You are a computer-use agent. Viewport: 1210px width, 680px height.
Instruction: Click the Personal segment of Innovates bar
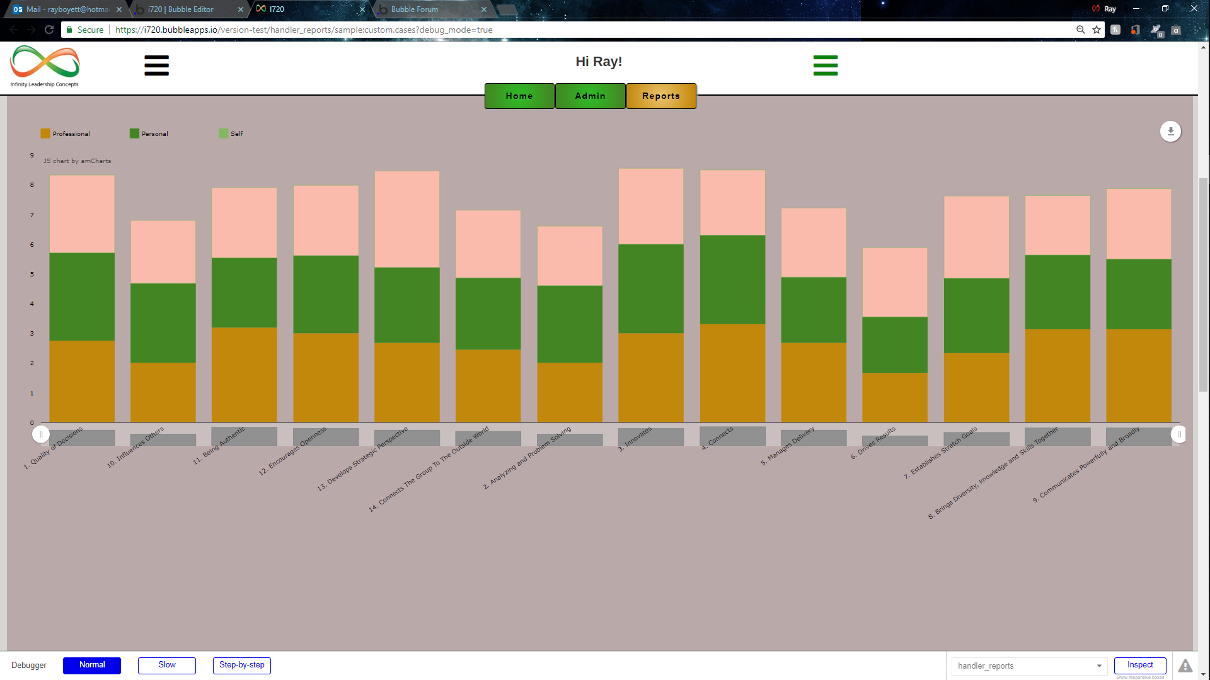651,289
